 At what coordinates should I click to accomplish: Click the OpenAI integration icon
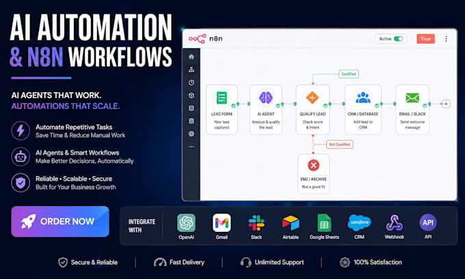tap(186, 223)
